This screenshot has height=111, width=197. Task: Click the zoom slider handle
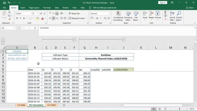pos(180,109)
